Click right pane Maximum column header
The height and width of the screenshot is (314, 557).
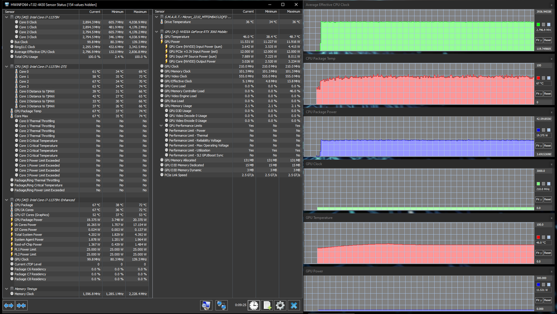coord(290,12)
